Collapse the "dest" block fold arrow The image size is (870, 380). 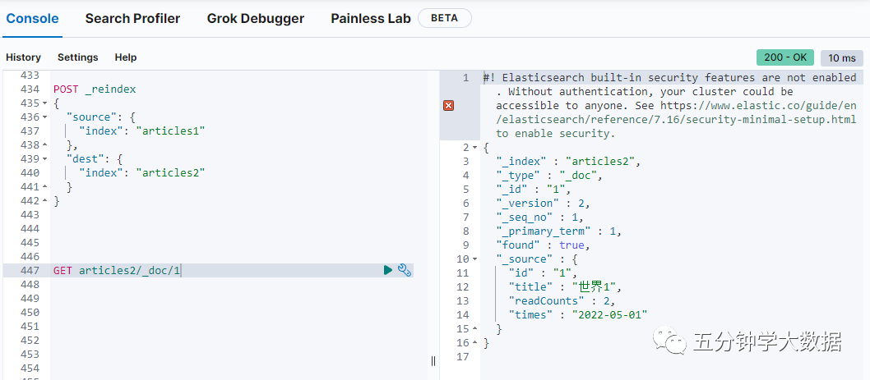(x=44, y=159)
